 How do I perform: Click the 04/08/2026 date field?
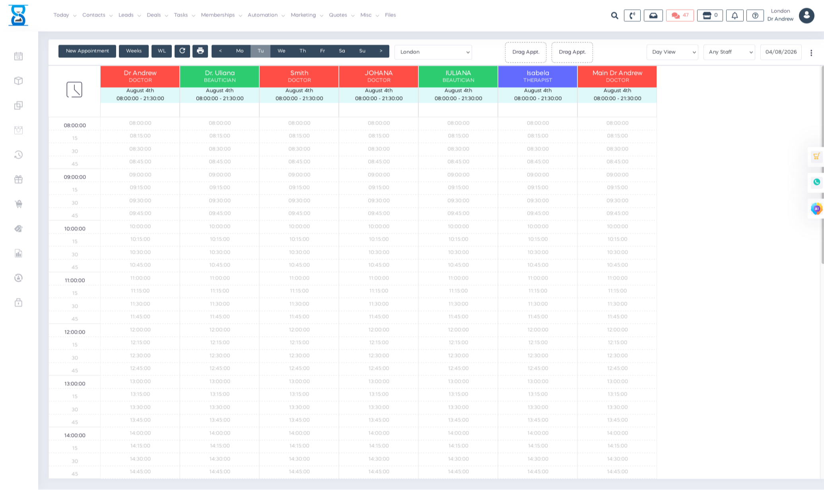click(x=781, y=52)
